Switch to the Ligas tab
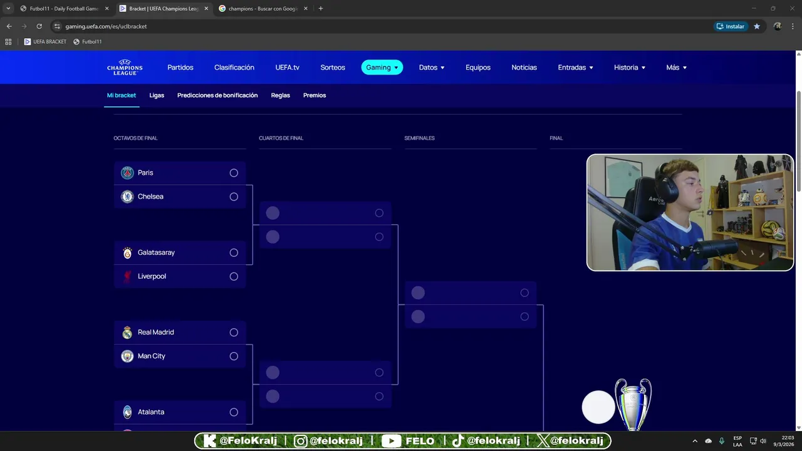The image size is (802, 451). click(x=157, y=95)
